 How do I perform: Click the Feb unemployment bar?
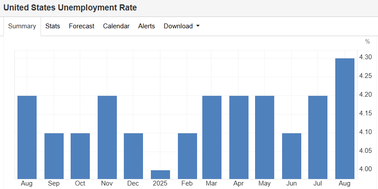(187, 156)
